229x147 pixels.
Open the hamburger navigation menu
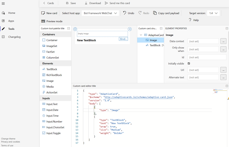point(3,4)
